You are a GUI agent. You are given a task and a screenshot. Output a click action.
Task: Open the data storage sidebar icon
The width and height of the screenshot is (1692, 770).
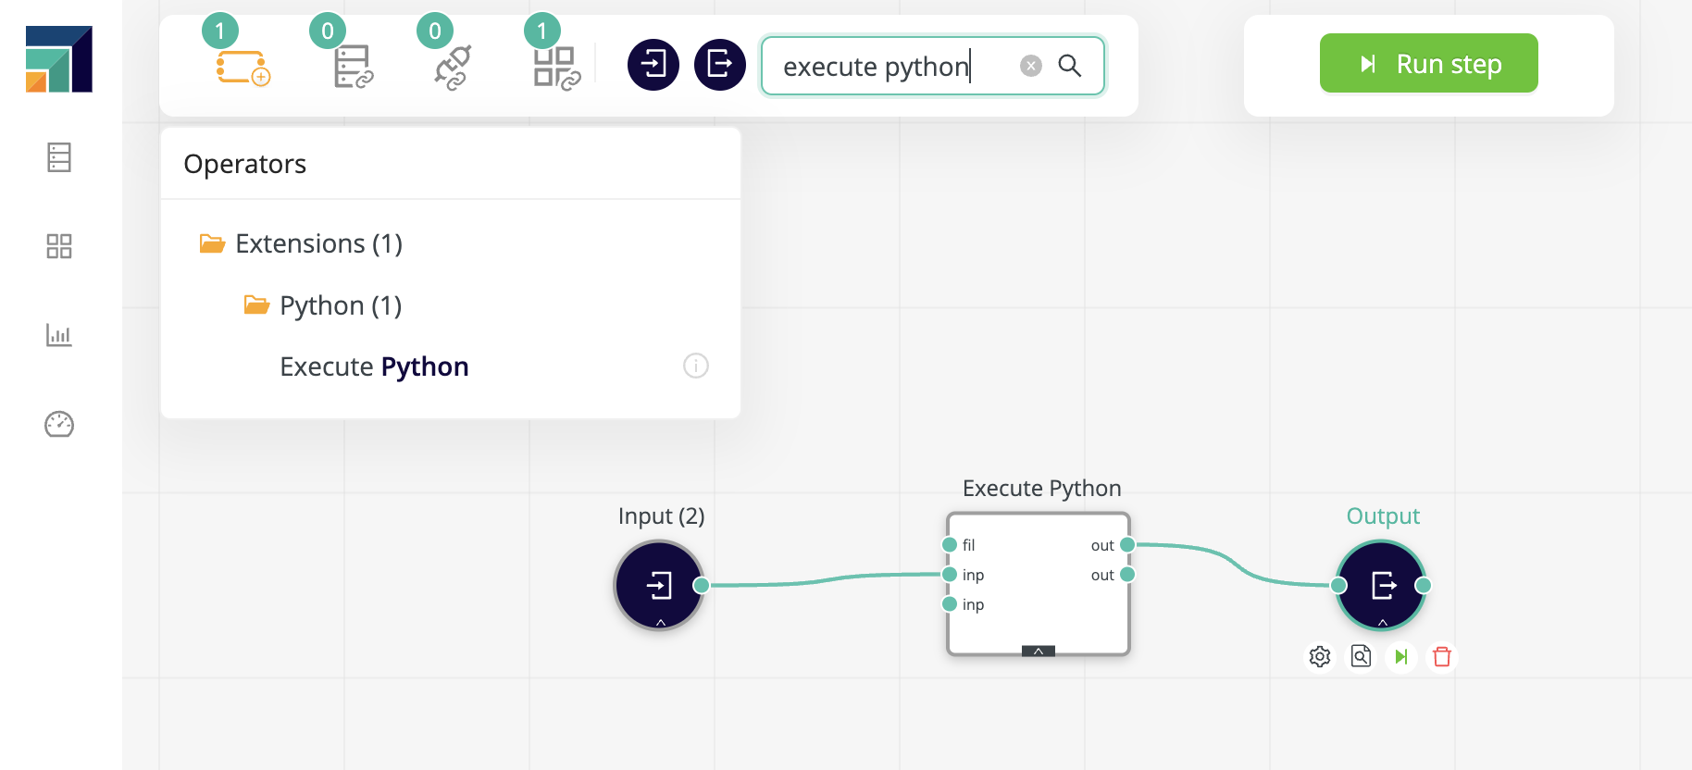(x=59, y=157)
